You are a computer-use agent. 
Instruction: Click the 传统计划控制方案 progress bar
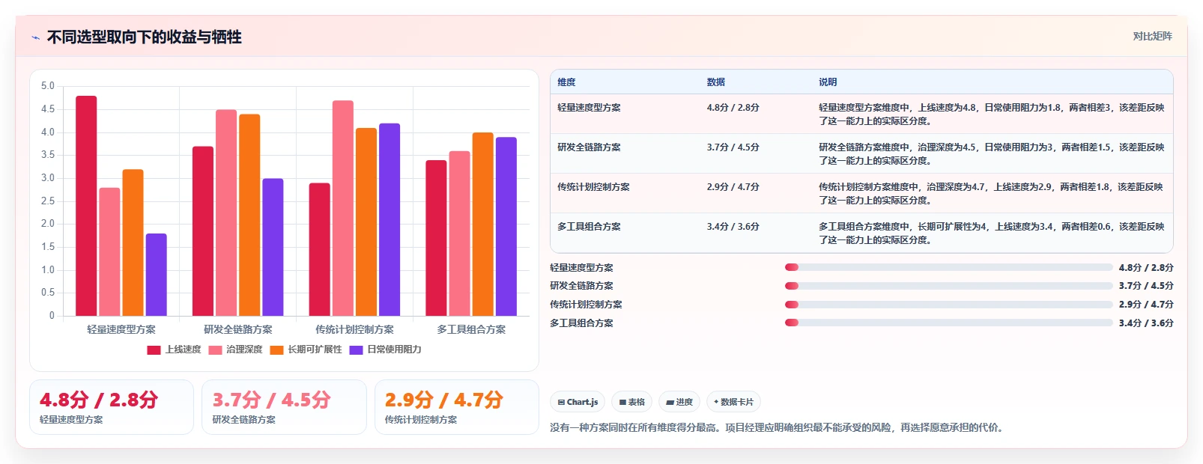[948, 305]
